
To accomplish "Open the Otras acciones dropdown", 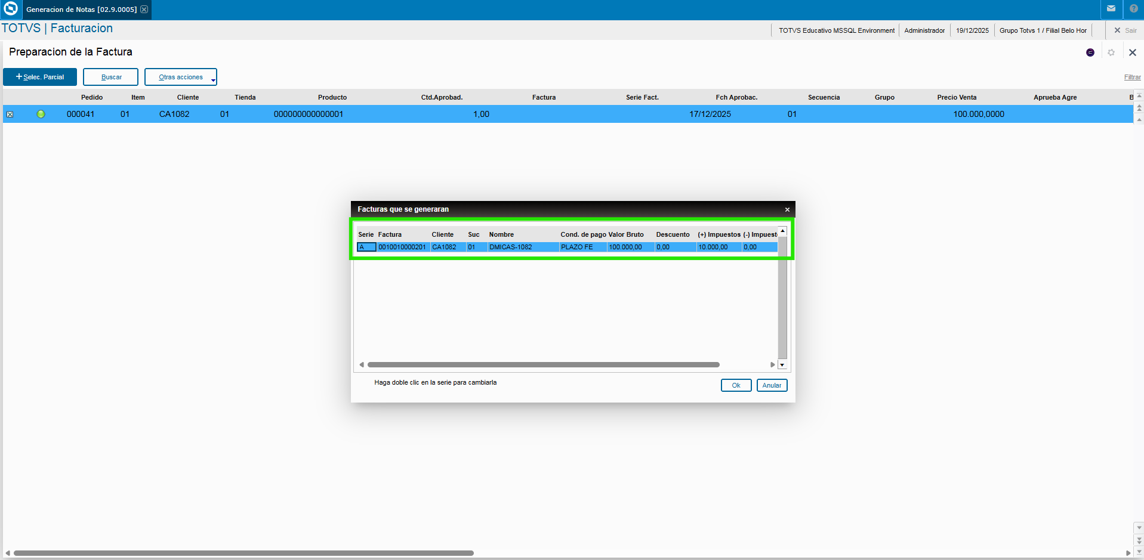I will click(x=181, y=77).
